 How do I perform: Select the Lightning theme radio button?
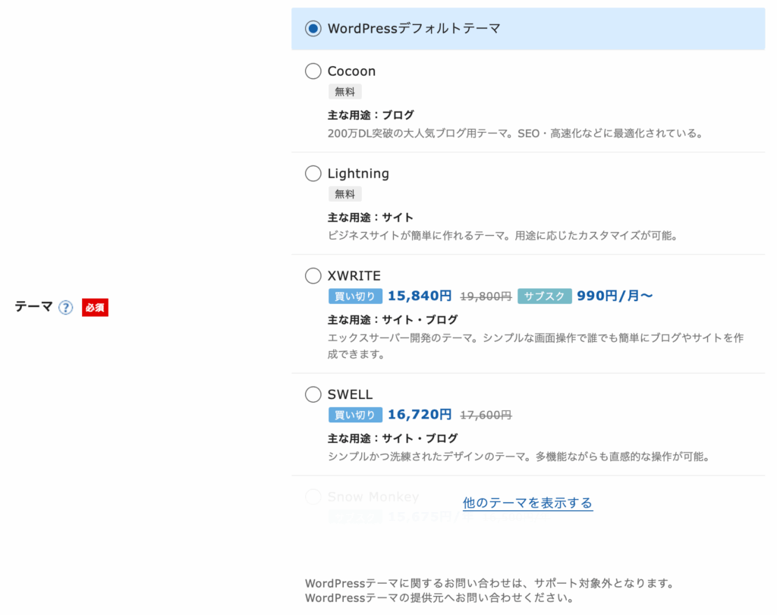pyautogui.click(x=313, y=174)
